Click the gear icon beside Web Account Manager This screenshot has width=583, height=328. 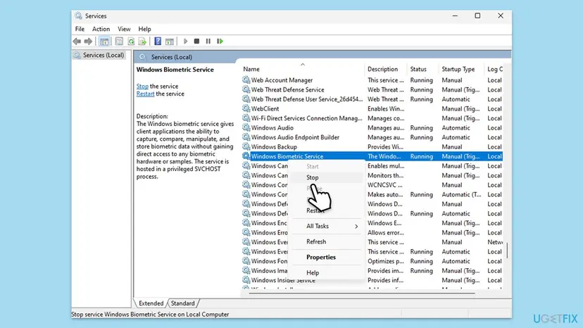tap(246, 80)
